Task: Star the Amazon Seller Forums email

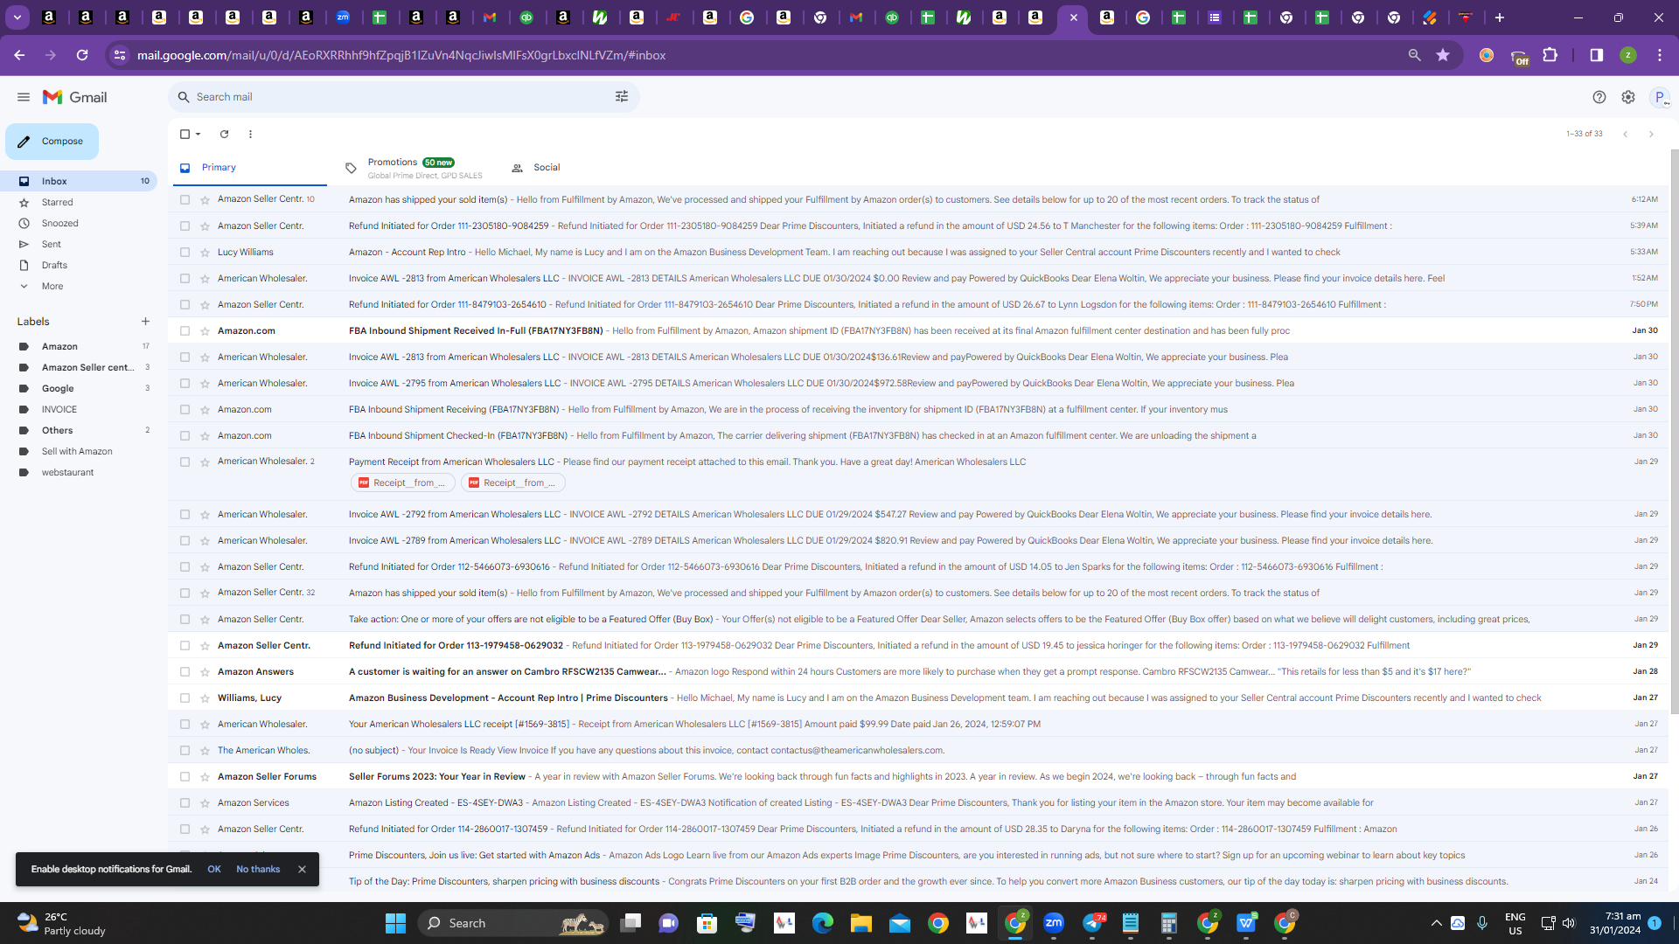Action: point(205,776)
